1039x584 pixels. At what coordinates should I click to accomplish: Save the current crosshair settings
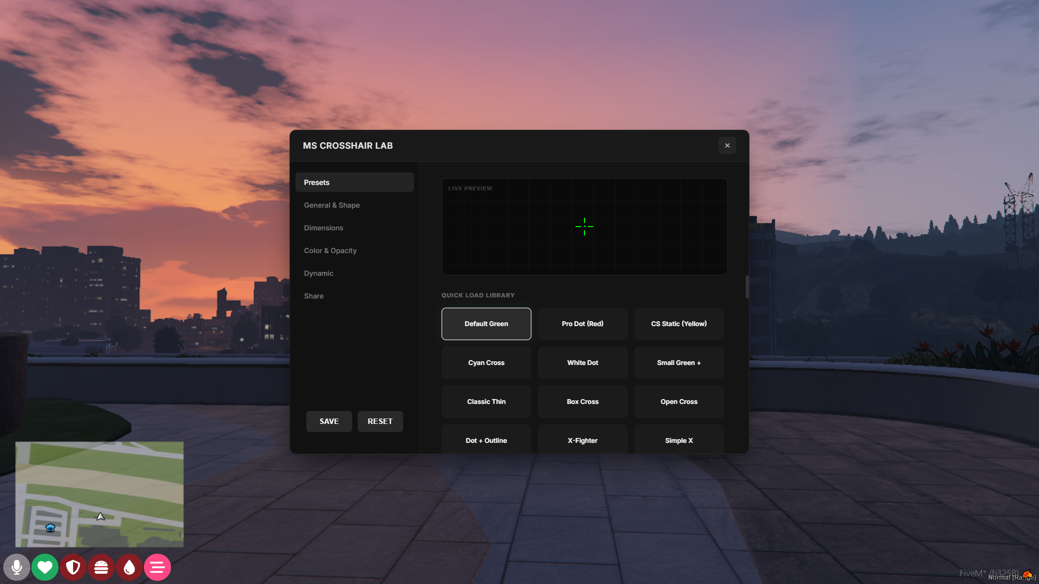328,421
